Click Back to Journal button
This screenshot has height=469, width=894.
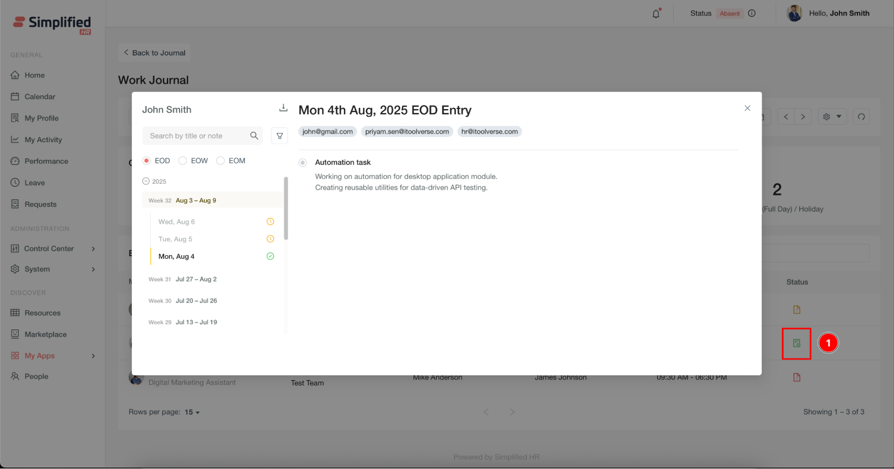[x=154, y=53]
